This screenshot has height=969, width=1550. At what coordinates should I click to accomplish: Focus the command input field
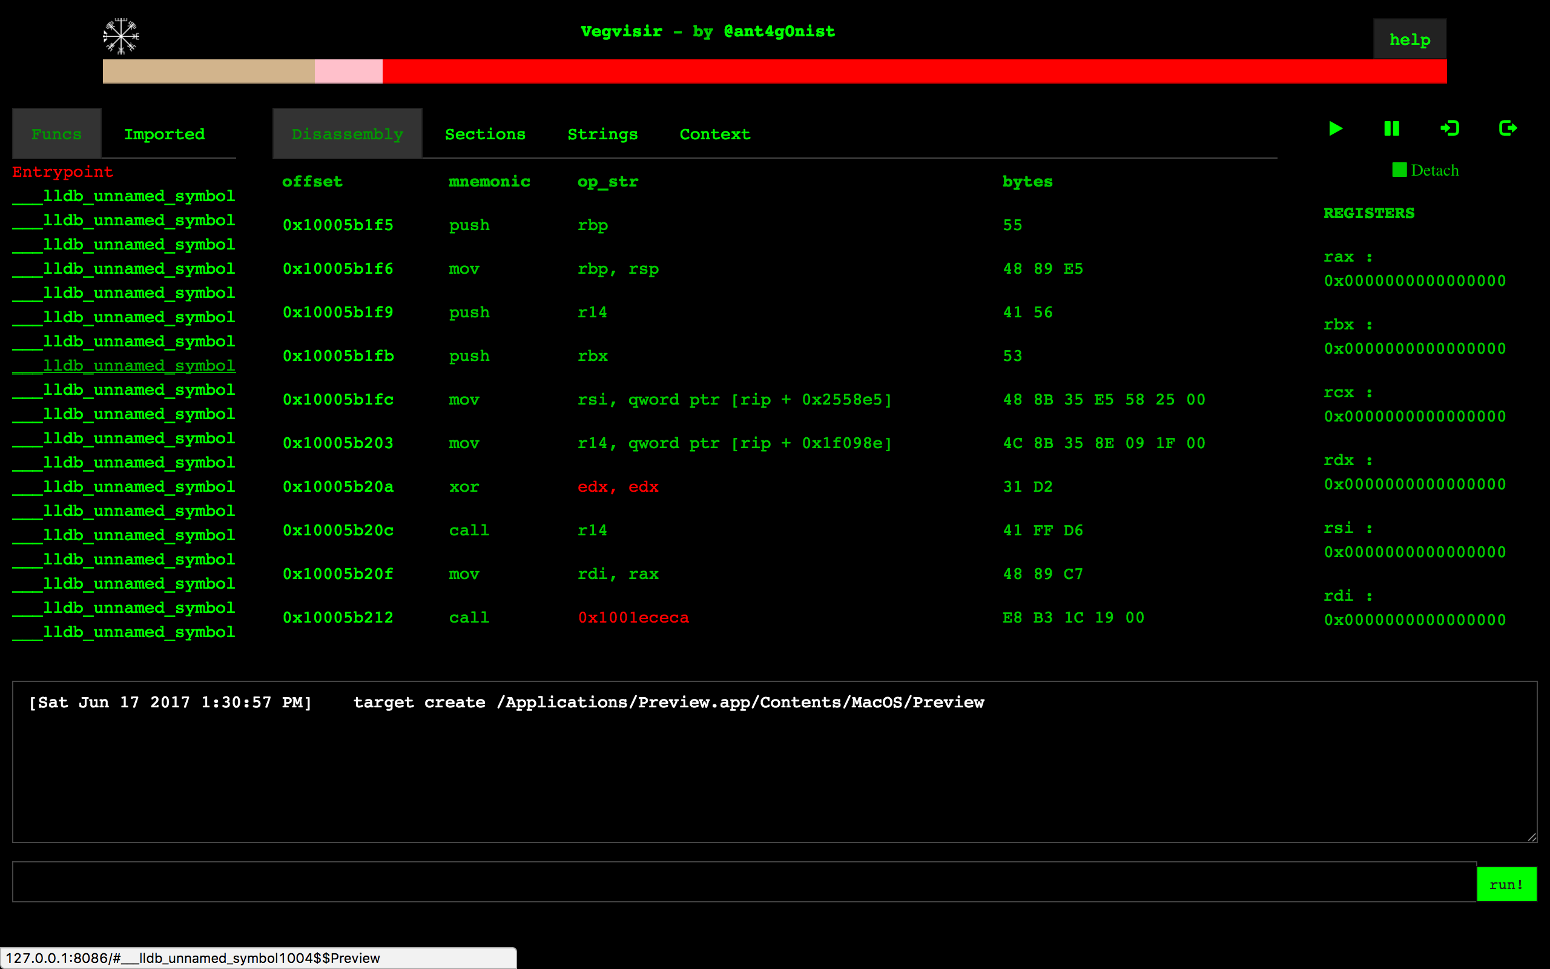tap(744, 882)
